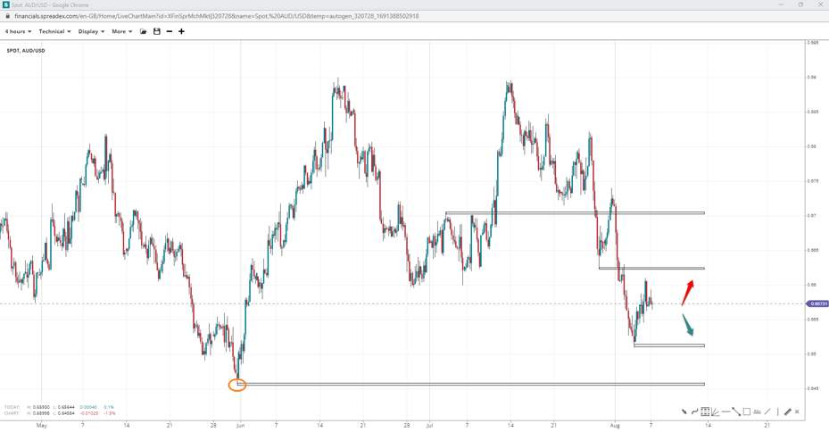Click the pencil edit drawings icon

(787, 412)
